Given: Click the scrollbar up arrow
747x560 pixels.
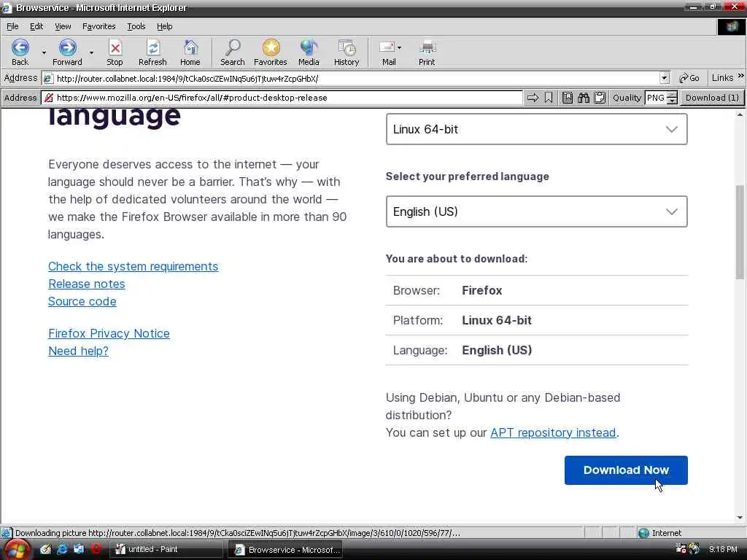Looking at the screenshot, I should pyautogui.click(x=740, y=114).
